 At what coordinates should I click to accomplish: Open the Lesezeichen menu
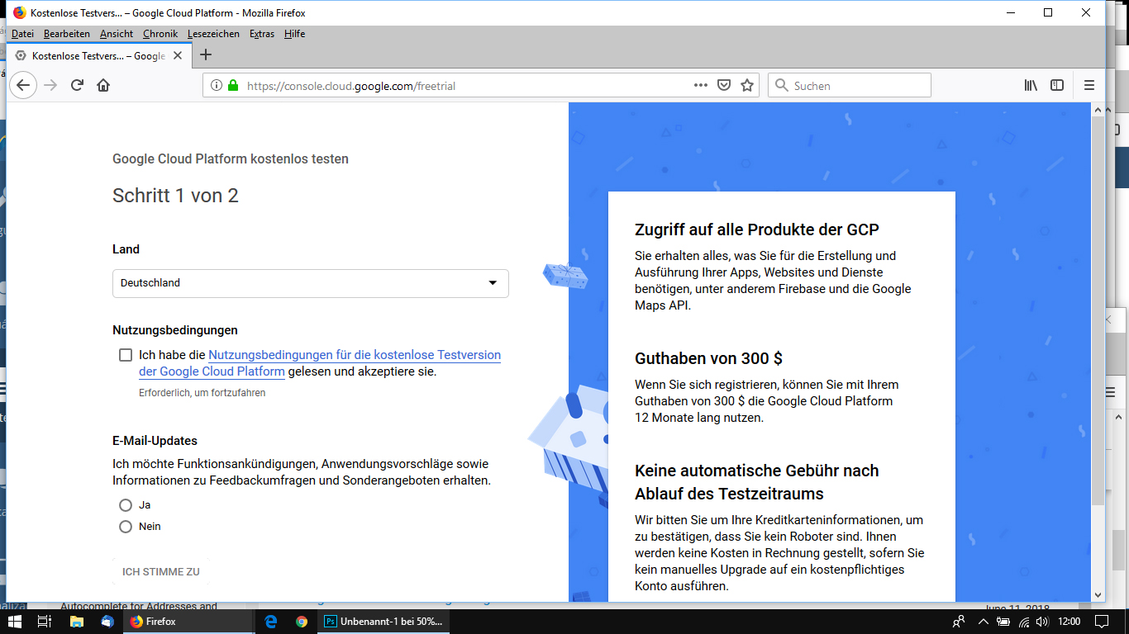pos(213,34)
